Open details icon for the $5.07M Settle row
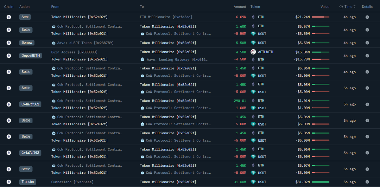 pyautogui.click(x=367, y=169)
